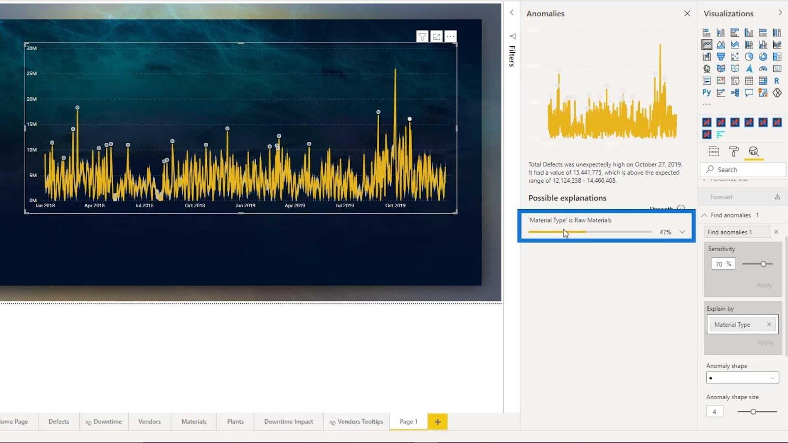Open the Downtime page tab

104,421
